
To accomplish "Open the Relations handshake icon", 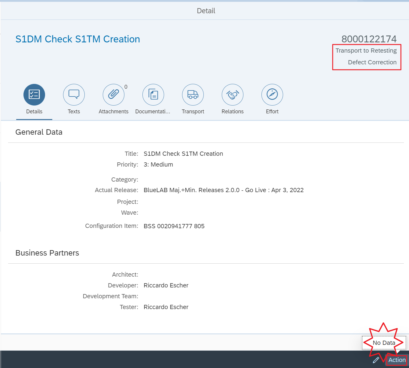I will coord(233,94).
